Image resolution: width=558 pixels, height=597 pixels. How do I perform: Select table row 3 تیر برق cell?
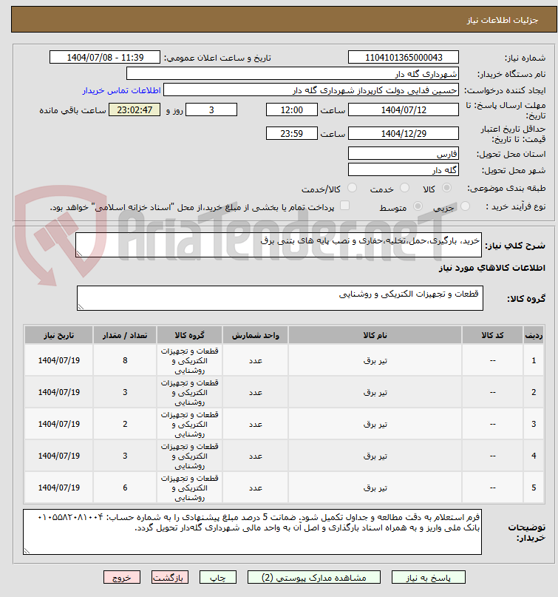pyautogui.click(x=375, y=424)
